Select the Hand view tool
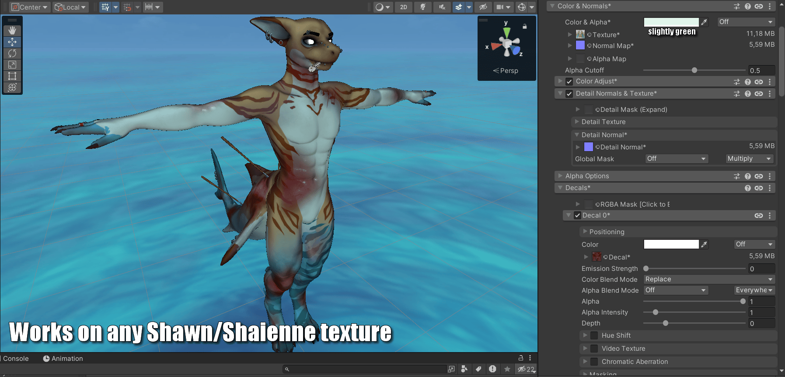The height and width of the screenshot is (377, 785). point(12,30)
